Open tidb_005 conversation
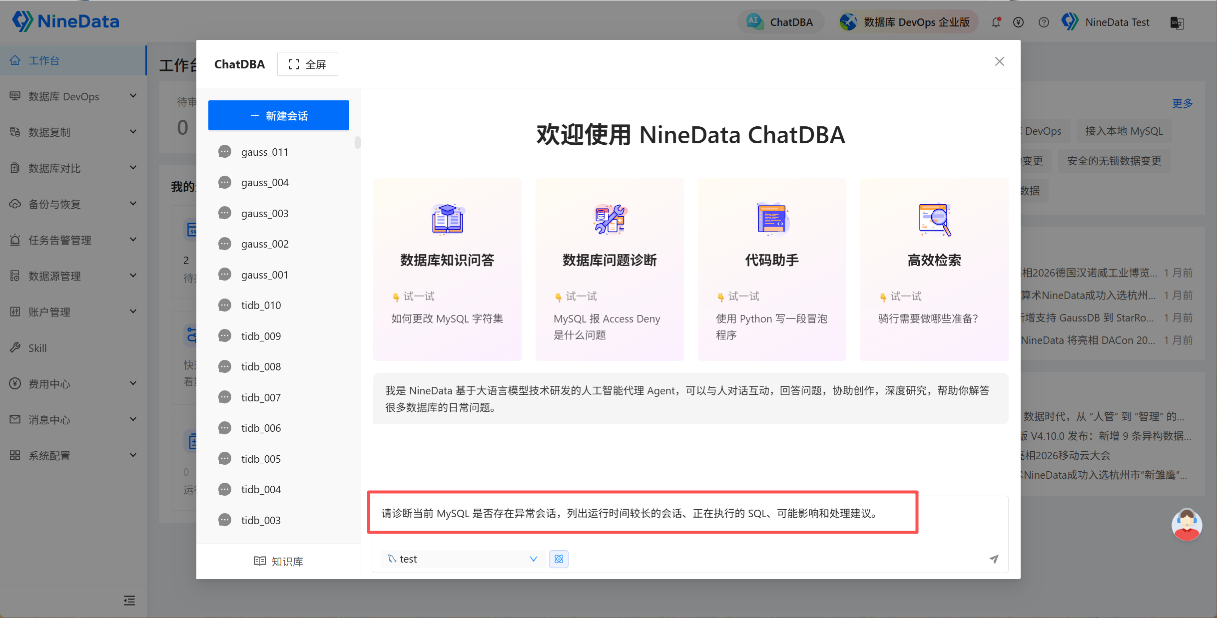This screenshot has height=618, width=1217. point(279,459)
